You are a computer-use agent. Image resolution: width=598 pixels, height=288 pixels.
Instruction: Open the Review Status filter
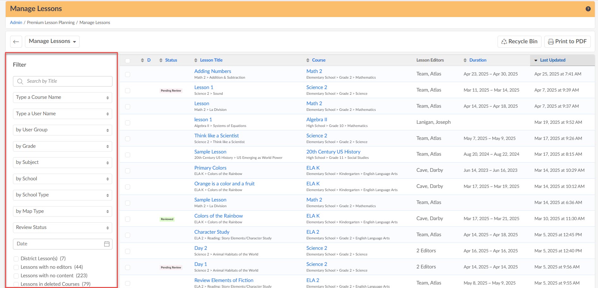63,227
